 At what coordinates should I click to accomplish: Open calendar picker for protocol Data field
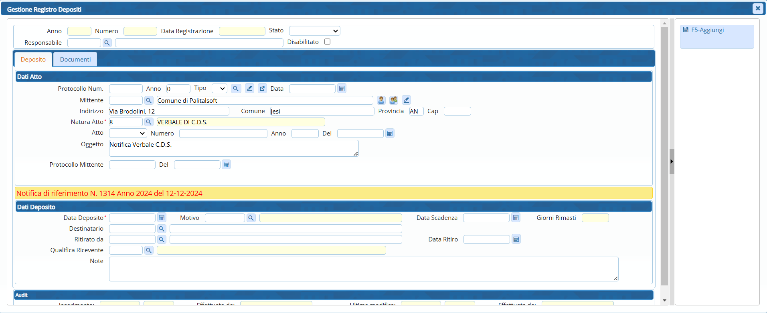pos(342,89)
